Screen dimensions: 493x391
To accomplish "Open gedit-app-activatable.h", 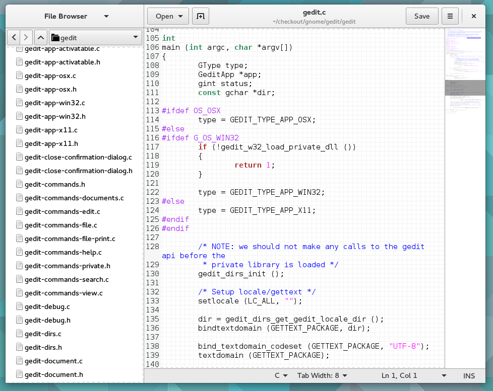I will pyautogui.click(x=62, y=62).
